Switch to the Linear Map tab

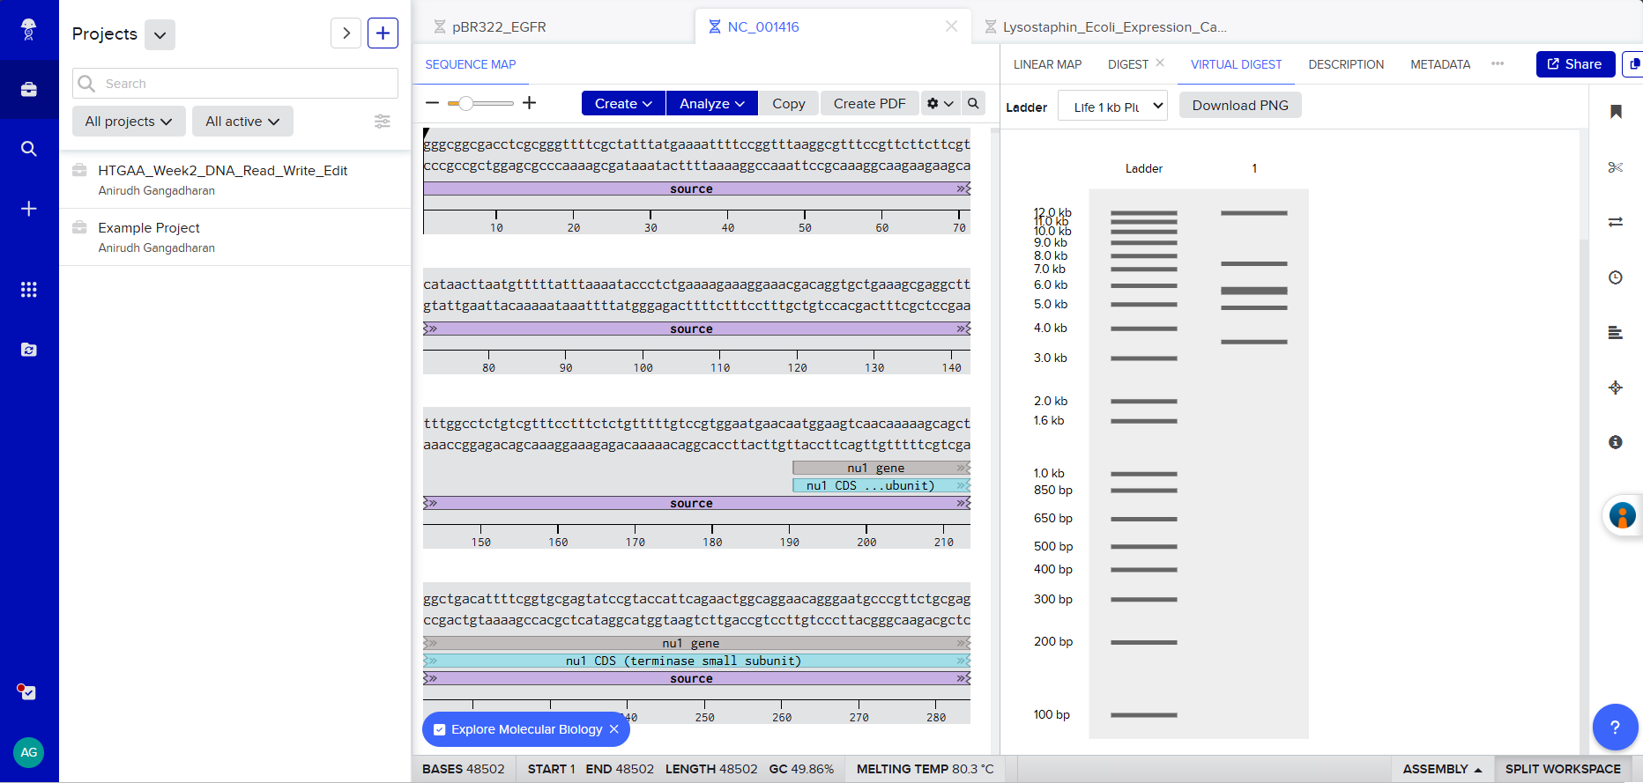(1047, 64)
